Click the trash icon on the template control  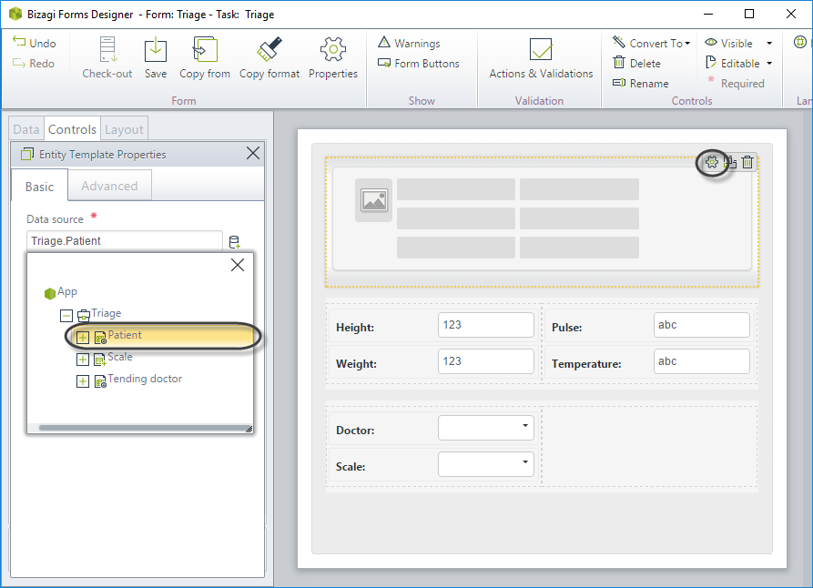(x=747, y=162)
